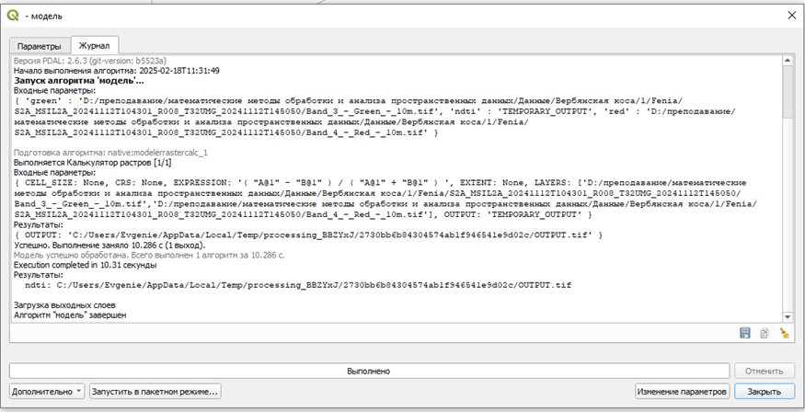Screen dimensions: 805x412
Task: Click the greyed Отменить button
Action: point(764,371)
